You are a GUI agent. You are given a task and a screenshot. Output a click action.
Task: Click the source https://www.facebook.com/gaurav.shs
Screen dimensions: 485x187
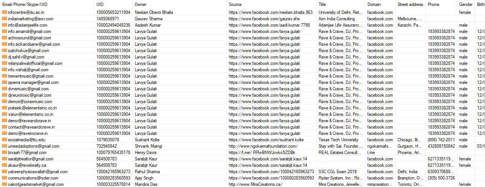pyautogui.click(x=264, y=19)
